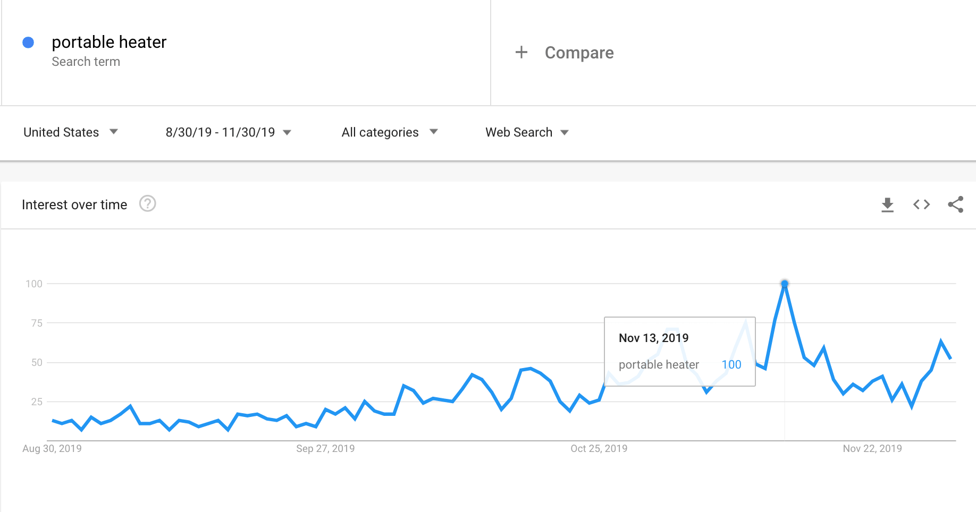The width and height of the screenshot is (976, 512).
Task: Click the embed code icon
Action: click(921, 204)
